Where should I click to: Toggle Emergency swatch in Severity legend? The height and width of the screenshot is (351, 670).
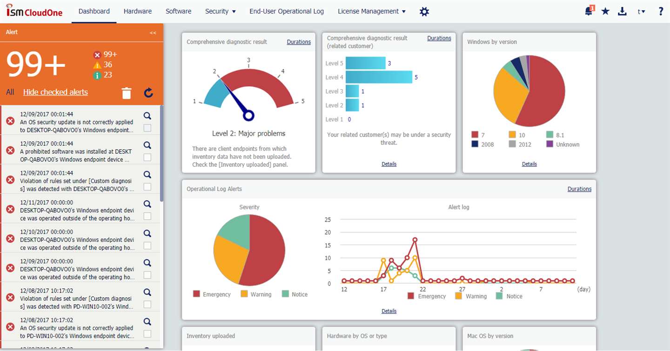click(x=196, y=294)
